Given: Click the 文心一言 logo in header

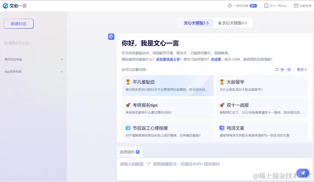Looking at the screenshot, I should [15, 6].
